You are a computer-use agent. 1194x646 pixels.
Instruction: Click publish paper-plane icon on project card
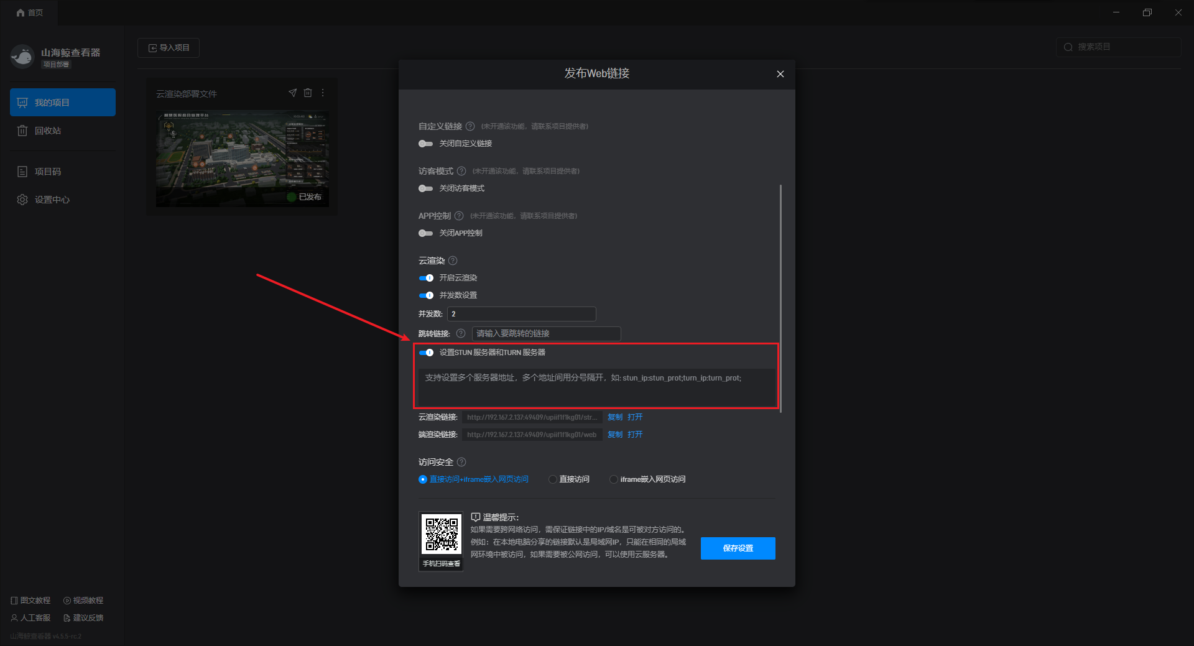pos(292,93)
